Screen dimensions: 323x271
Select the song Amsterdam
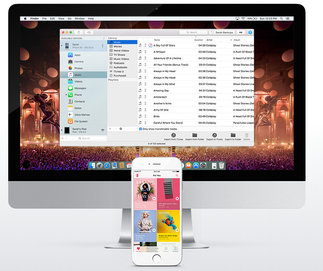point(196,97)
